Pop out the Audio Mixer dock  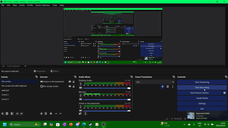pos(131,77)
